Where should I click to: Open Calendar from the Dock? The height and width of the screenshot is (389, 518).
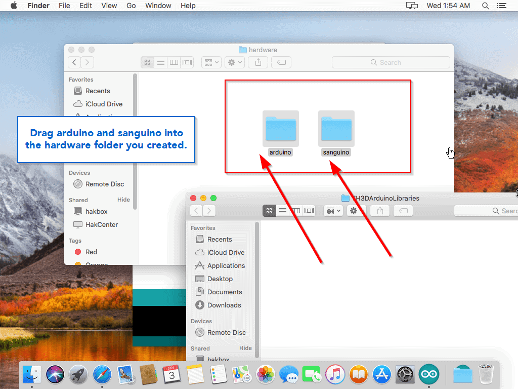pos(172,375)
